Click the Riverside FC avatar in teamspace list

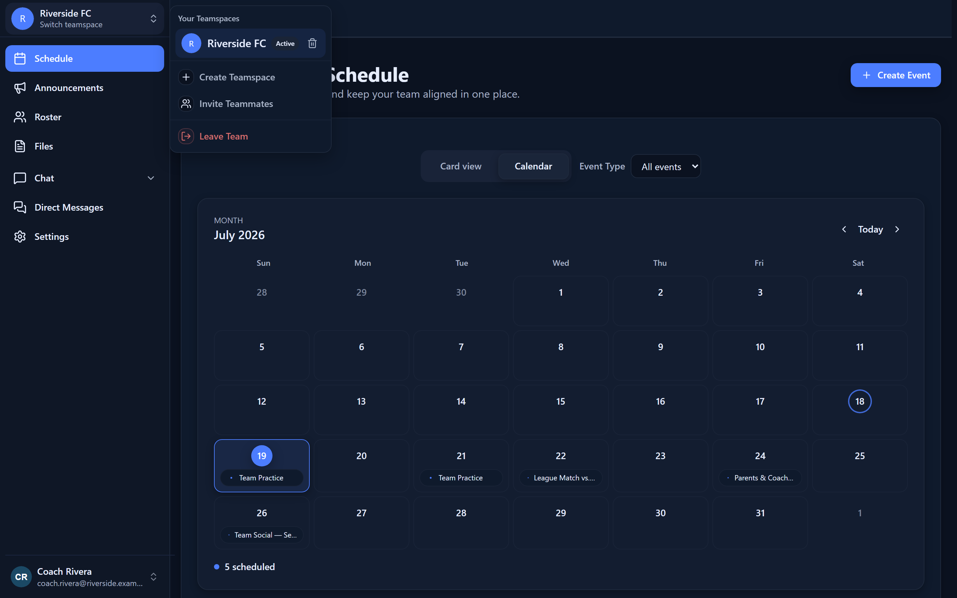(191, 44)
